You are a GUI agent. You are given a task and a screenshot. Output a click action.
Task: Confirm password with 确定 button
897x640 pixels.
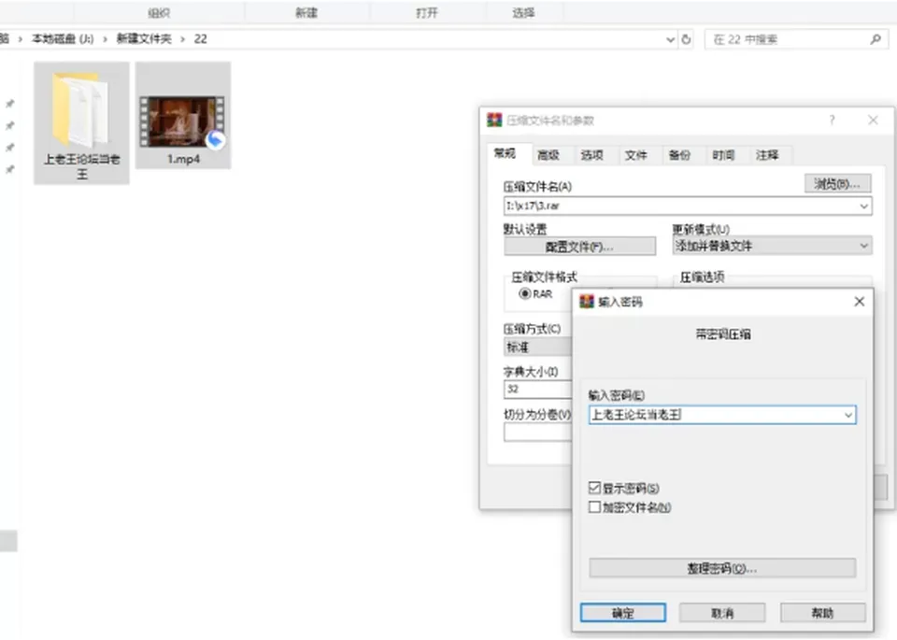tap(623, 613)
